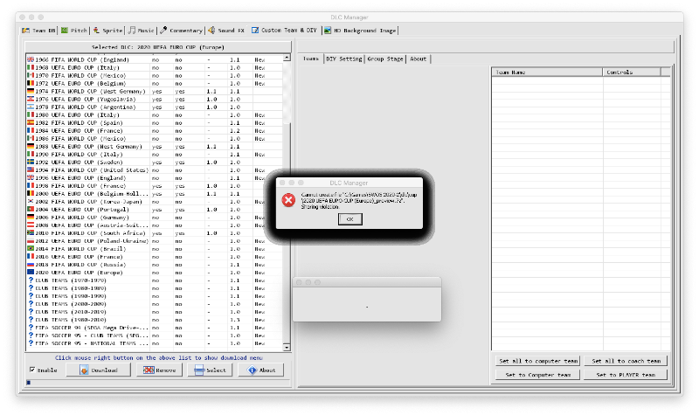Click the DLC list scroll down arrow
This screenshot has width=699, height=415.
(287, 348)
